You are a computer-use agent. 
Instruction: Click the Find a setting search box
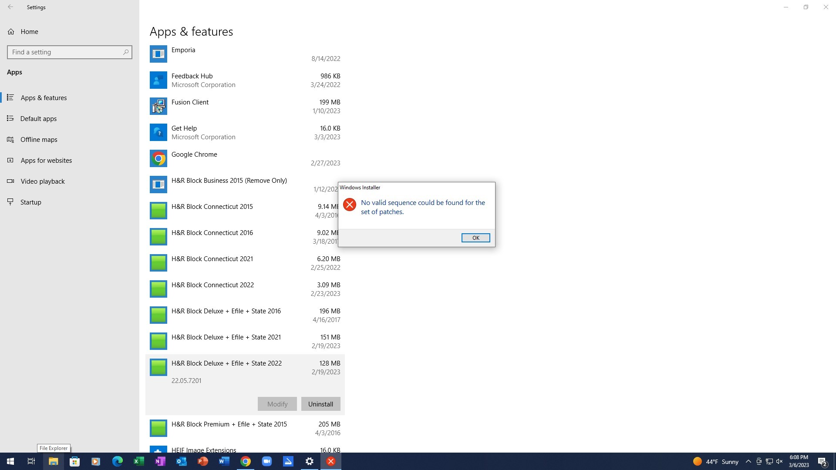[x=65, y=52]
